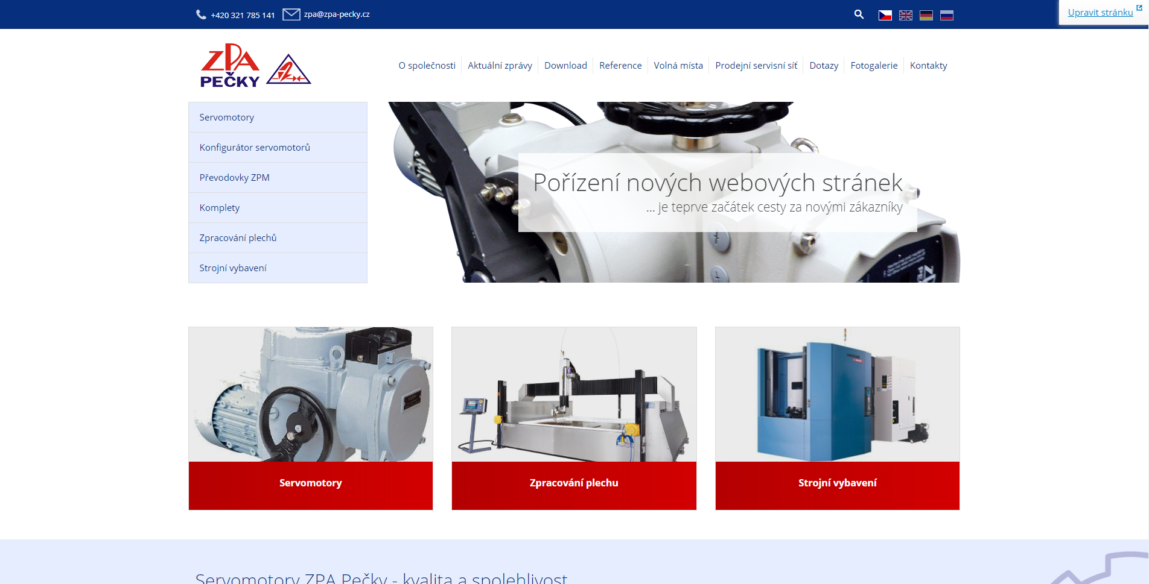
Task: Select the English flag icon
Action: point(906,15)
